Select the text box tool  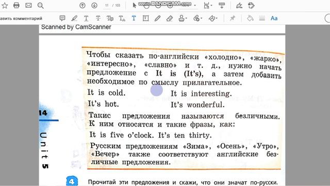coord(145,19)
